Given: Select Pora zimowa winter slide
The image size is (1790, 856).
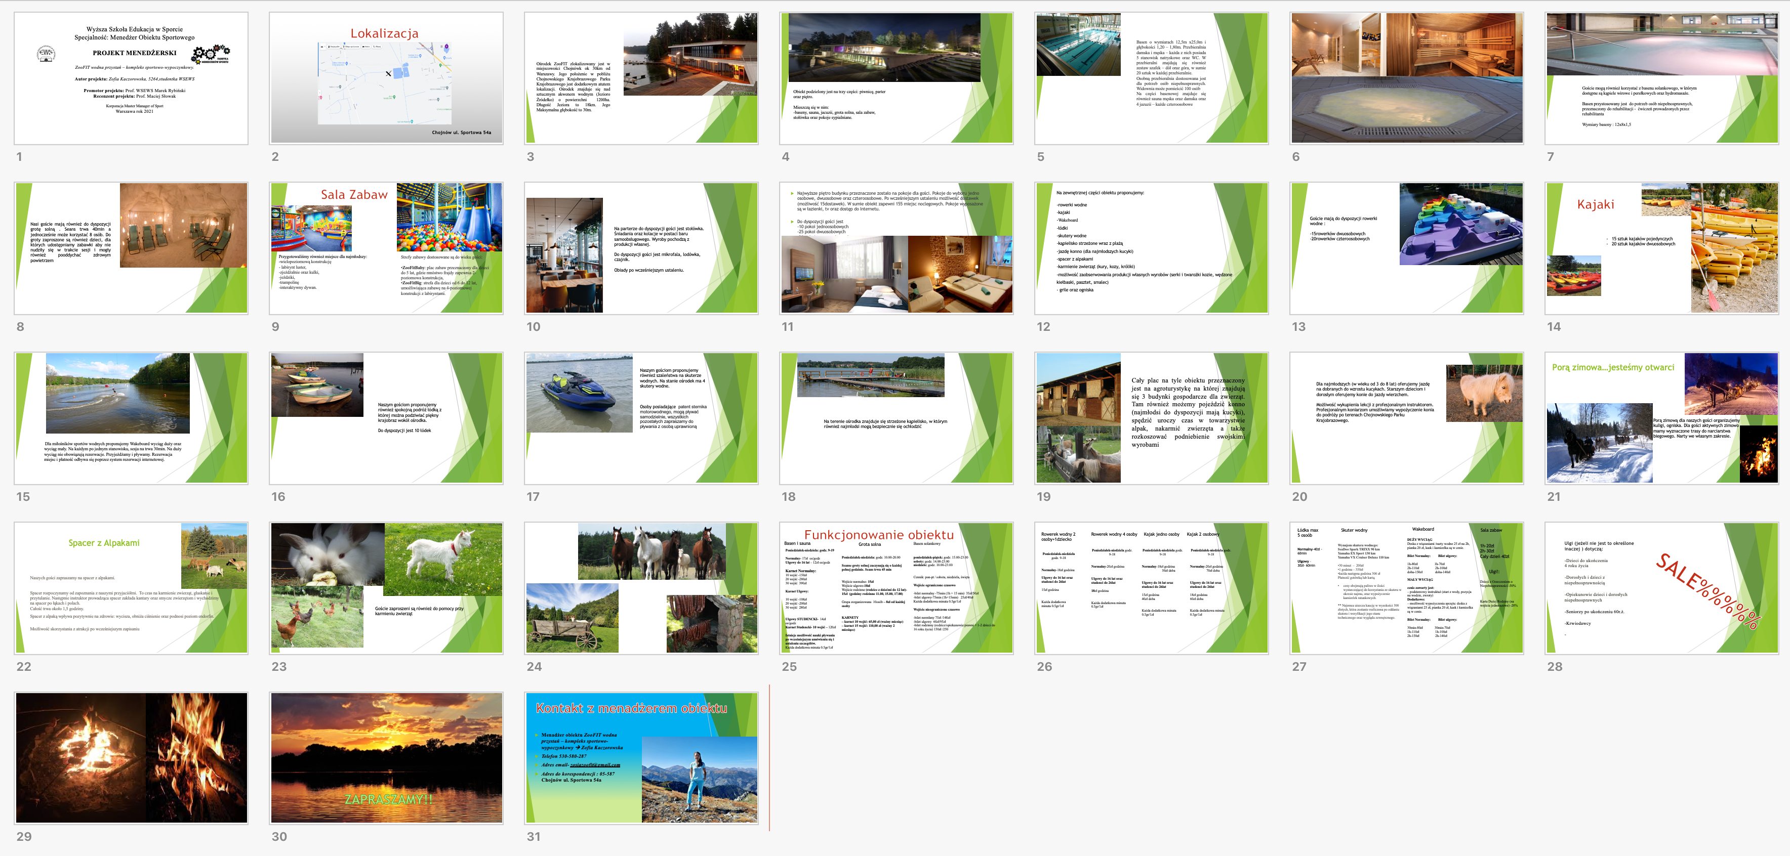Looking at the screenshot, I should pyautogui.click(x=1661, y=418).
